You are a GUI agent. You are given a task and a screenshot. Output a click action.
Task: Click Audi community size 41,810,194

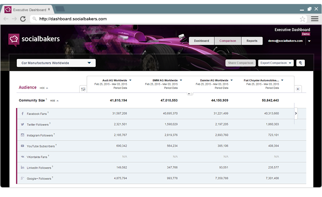point(119,100)
